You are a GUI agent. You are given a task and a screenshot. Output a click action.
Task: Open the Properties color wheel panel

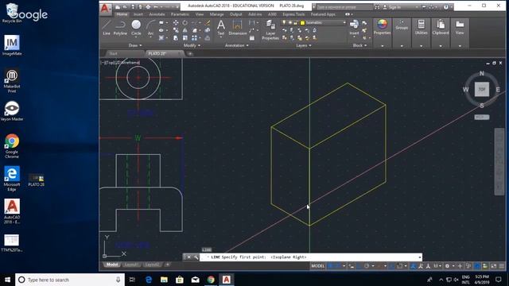pos(382,27)
